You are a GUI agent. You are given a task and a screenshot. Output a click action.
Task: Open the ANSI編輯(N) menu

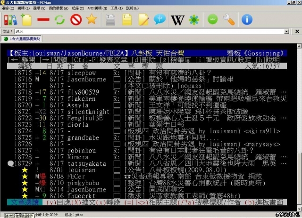[97, 8]
